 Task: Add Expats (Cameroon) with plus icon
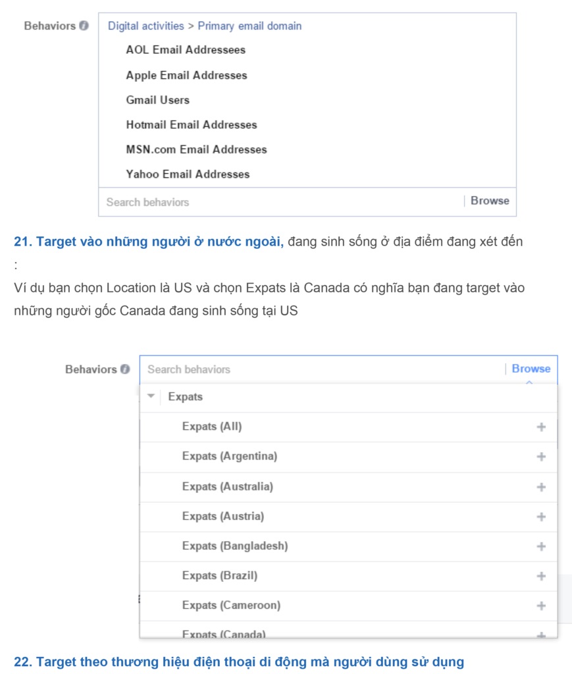click(541, 606)
